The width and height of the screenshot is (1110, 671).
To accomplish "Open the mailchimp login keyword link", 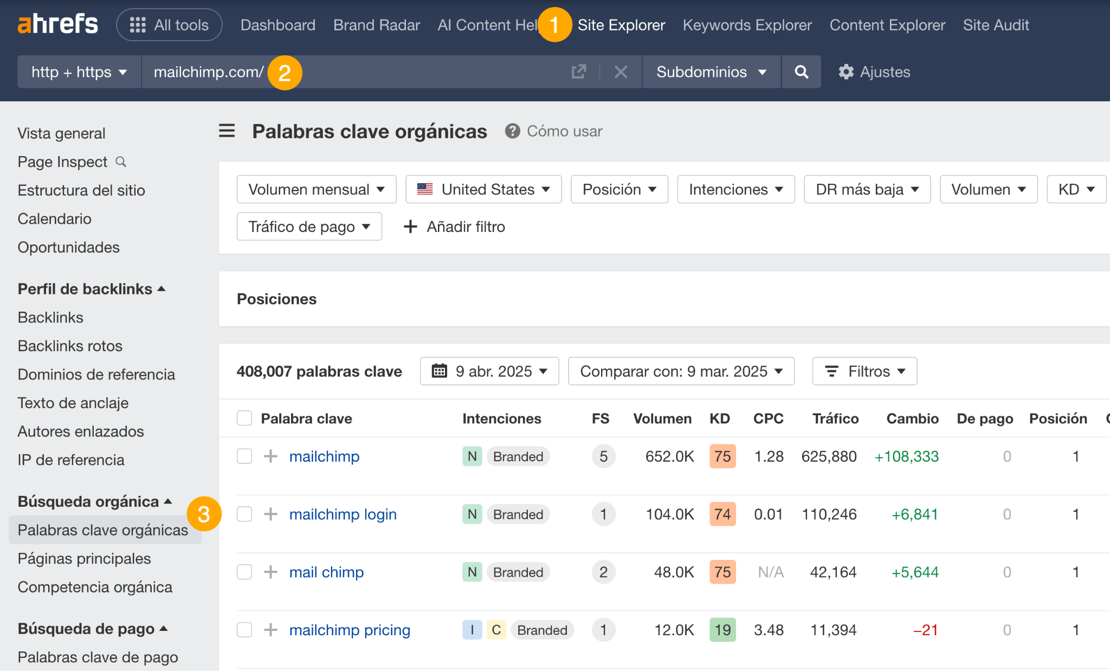I will click(x=343, y=514).
